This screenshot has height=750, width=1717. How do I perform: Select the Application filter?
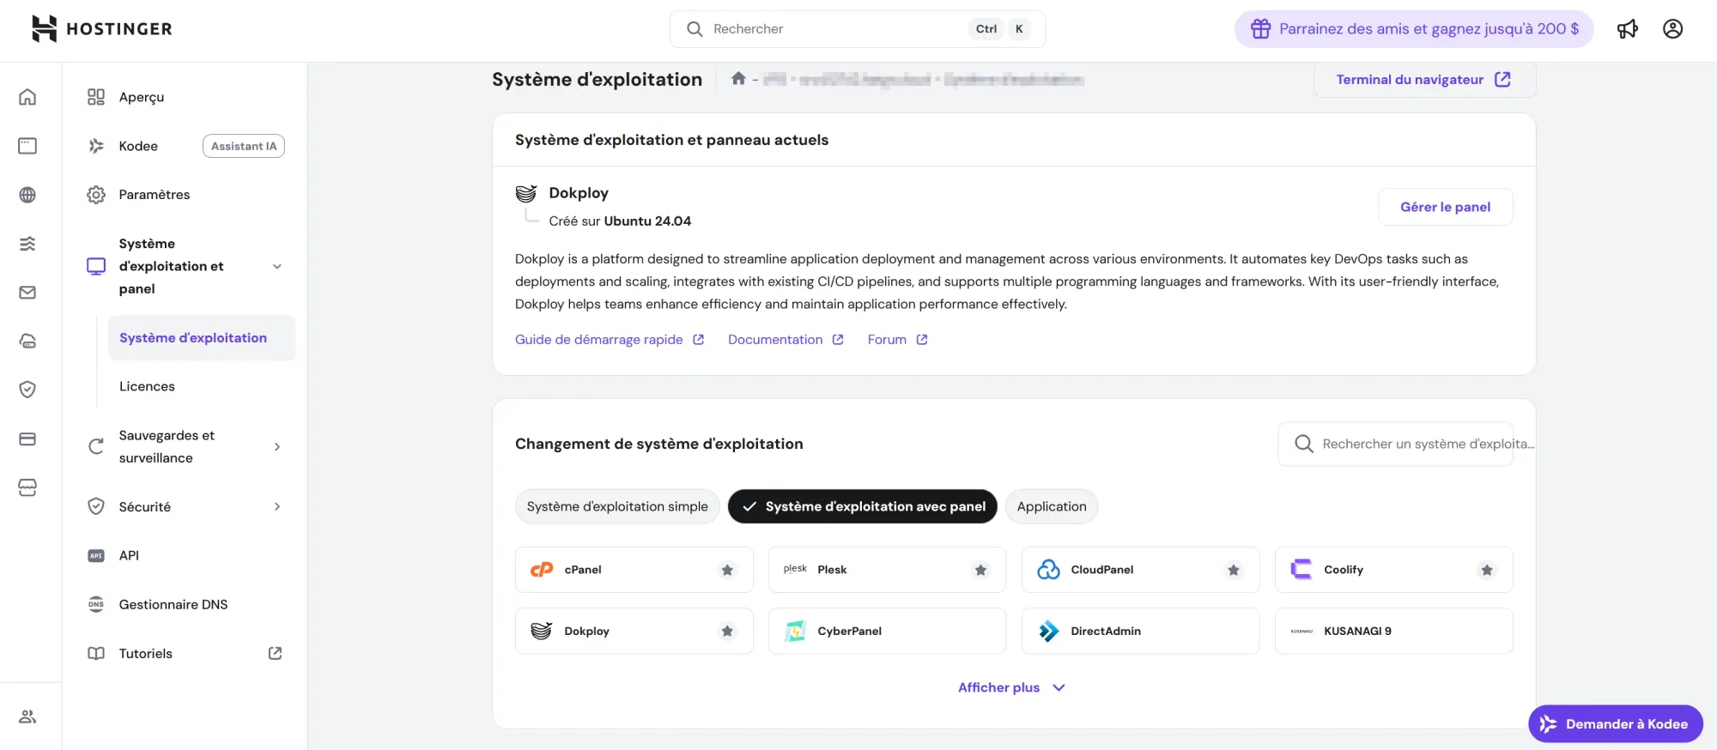(x=1052, y=506)
